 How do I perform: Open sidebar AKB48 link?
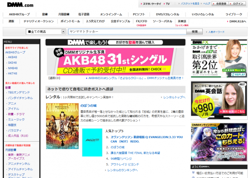click(x=12, y=57)
